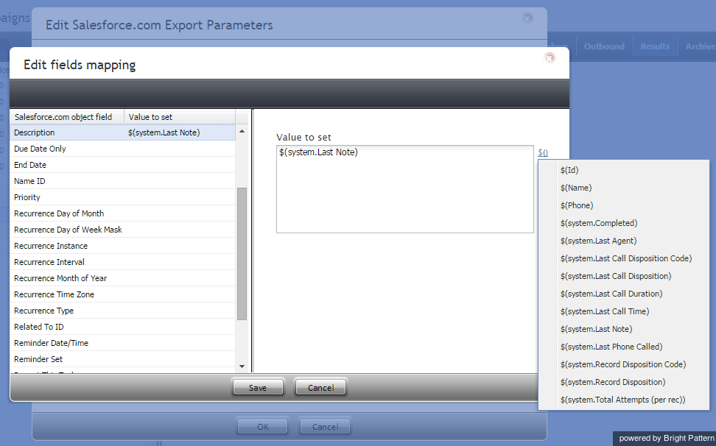
Task: Insert $(system.Total Attempts (per rec))
Action: (624, 400)
